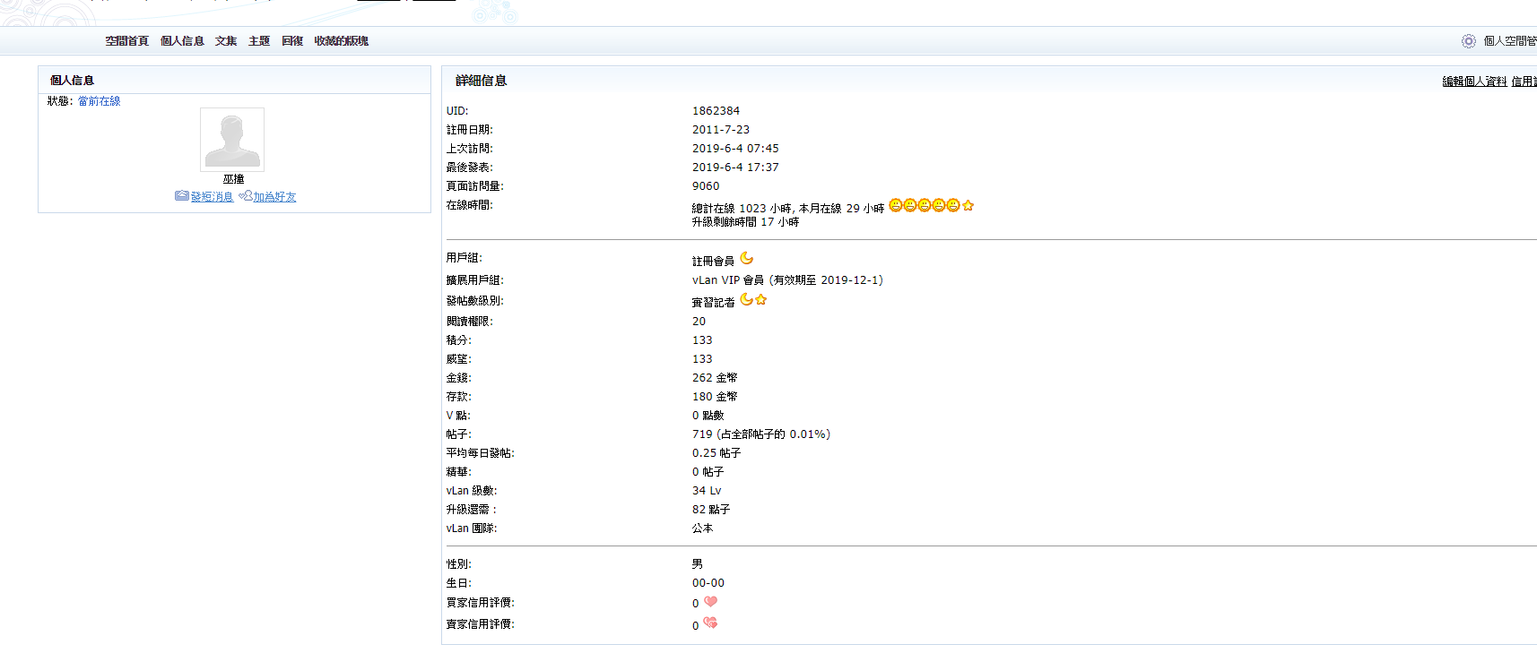This screenshot has height=653, width=1537.
Task: Click the 加為好友 link
Action: tap(274, 197)
